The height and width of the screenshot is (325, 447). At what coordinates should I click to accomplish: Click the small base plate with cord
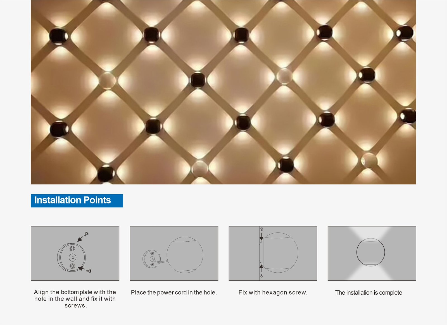pos(151,259)
